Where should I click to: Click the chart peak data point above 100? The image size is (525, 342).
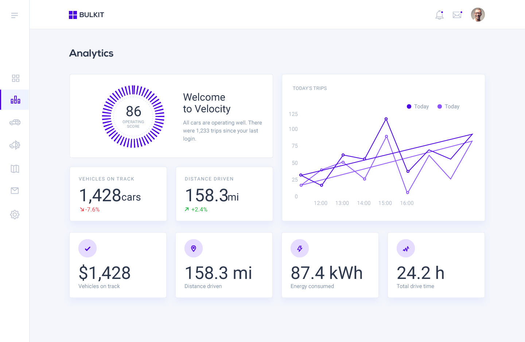[x=386, y=119]
